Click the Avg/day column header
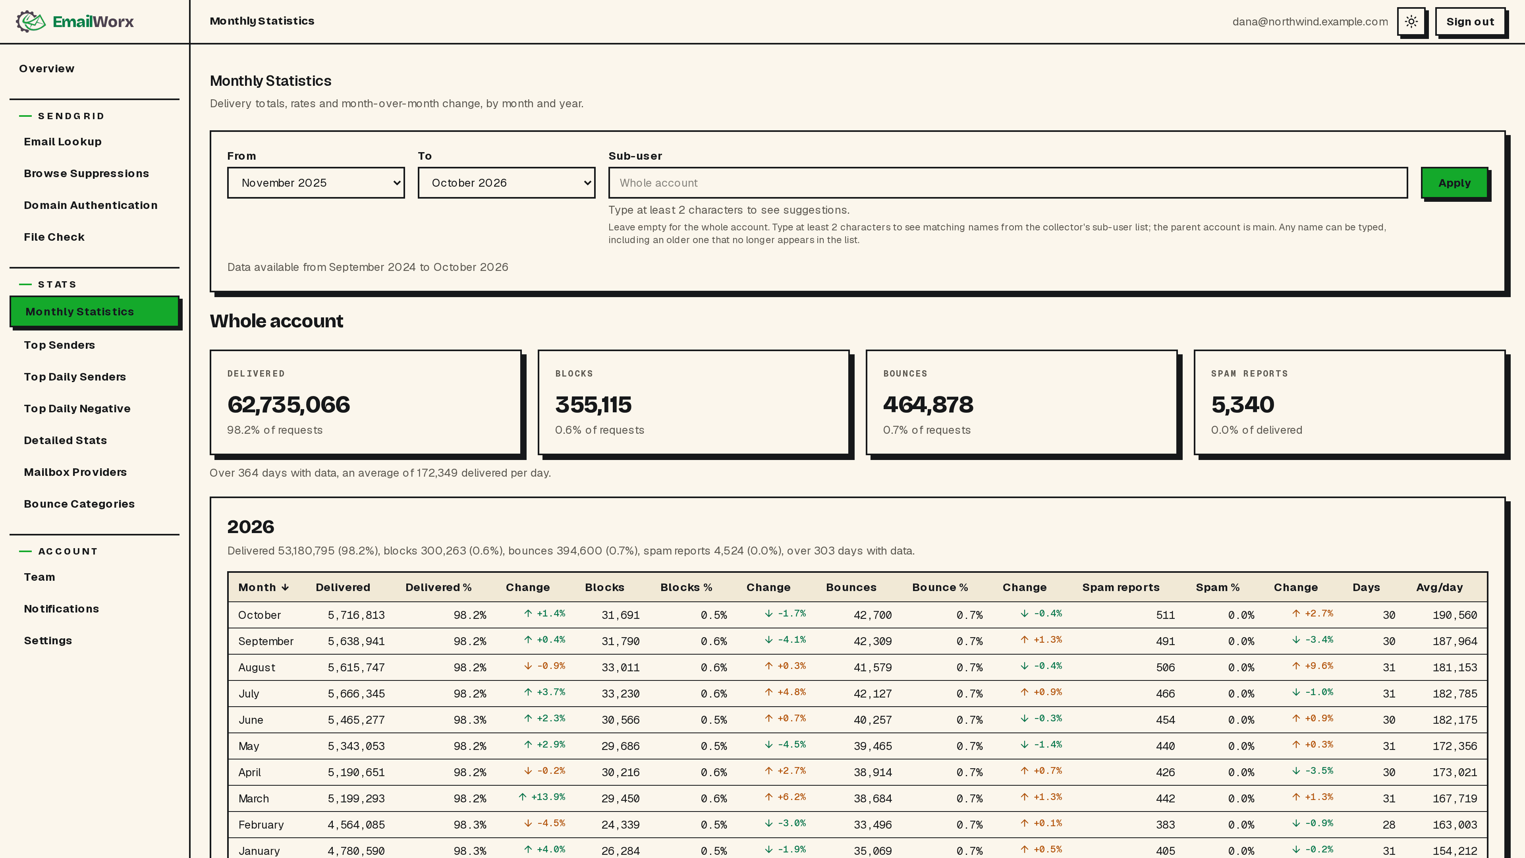Image resolution: width=1525 pixels, height=858 pixels. pyautogui.click(x=1439, y=587)
